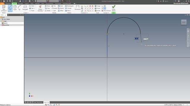This screenshot has height=106, width=190.
Task: Toggle highlighted Centerline format button
Action: 105,8
